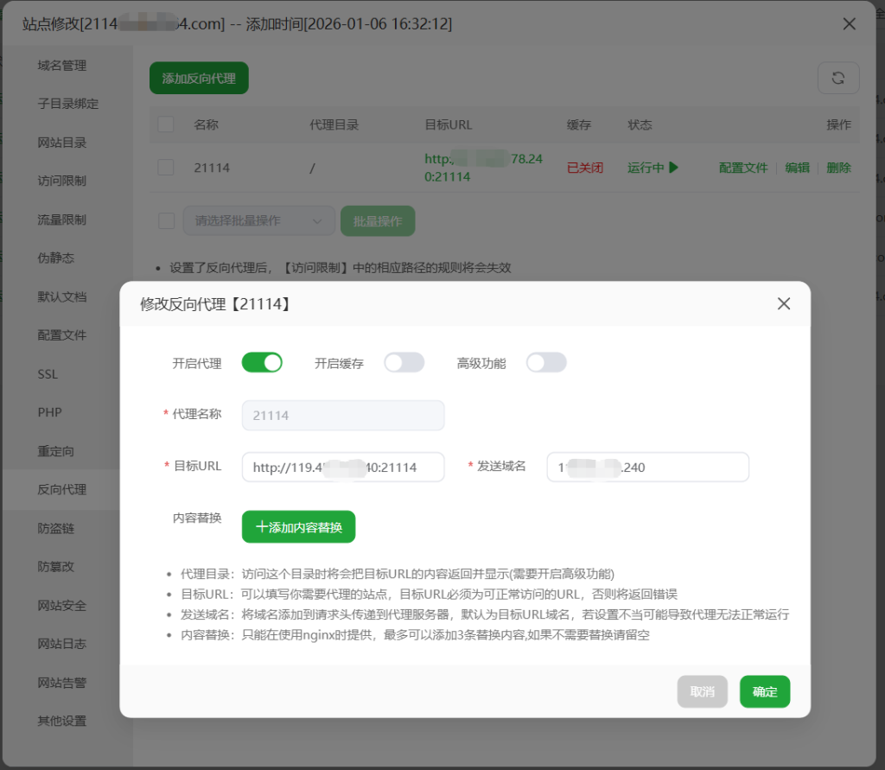
Task: Enable the 开启缓存 switch
Action: 404,363
